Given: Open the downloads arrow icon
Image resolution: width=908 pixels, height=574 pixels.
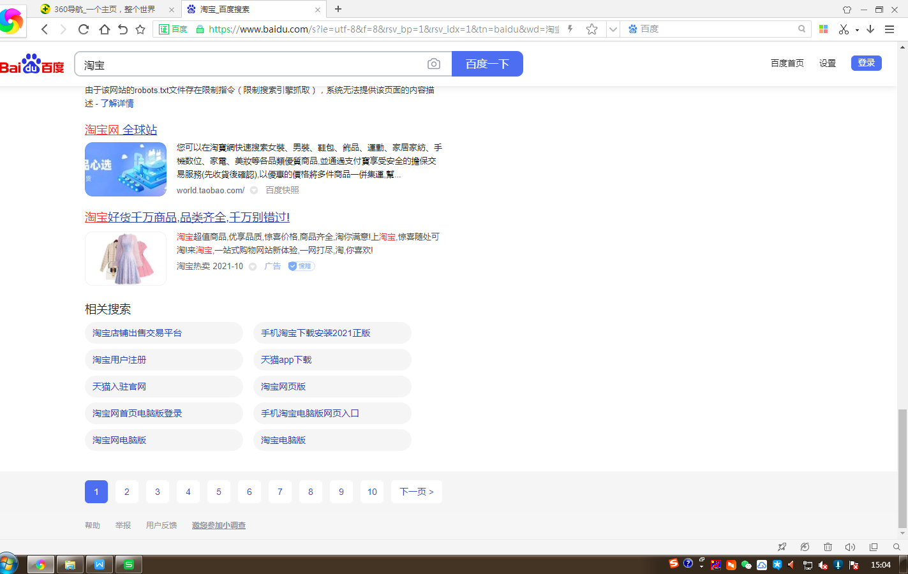Looking at the screenshot, I should point(870,29).
